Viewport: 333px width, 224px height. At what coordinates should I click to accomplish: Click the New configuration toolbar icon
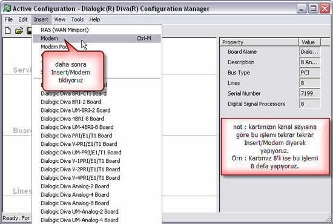(8, 31)
